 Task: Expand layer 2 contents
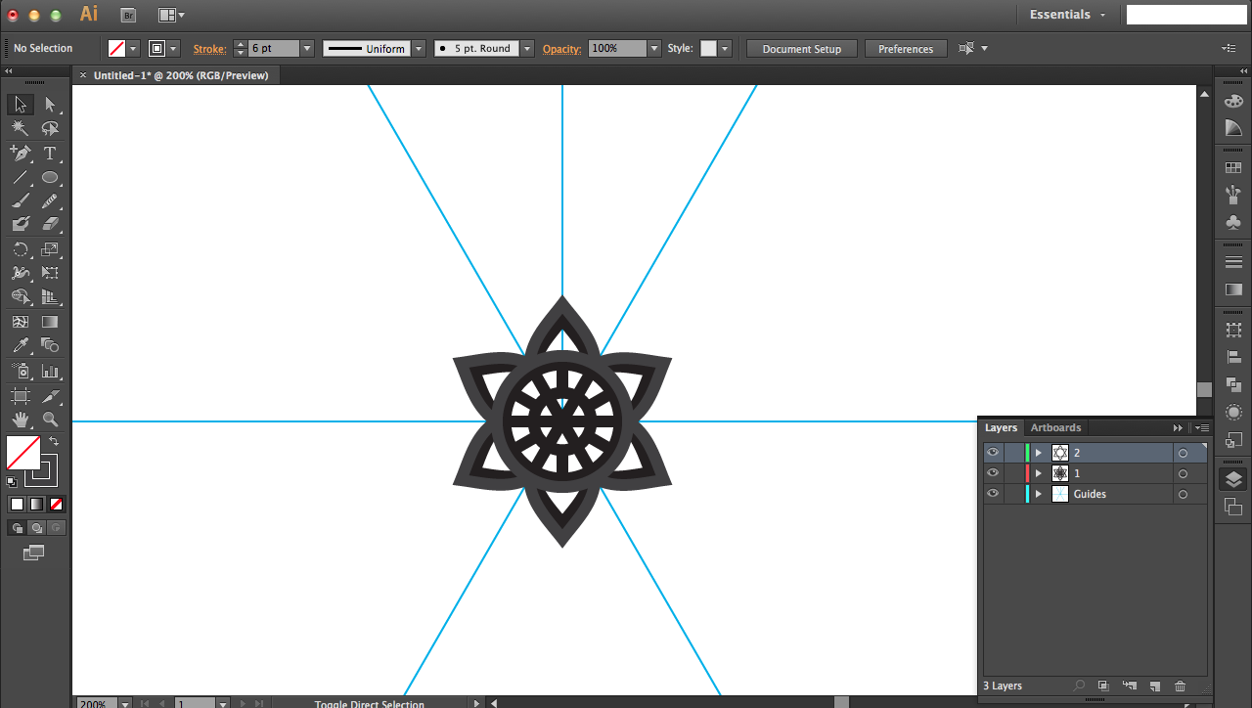(1039, 453)
